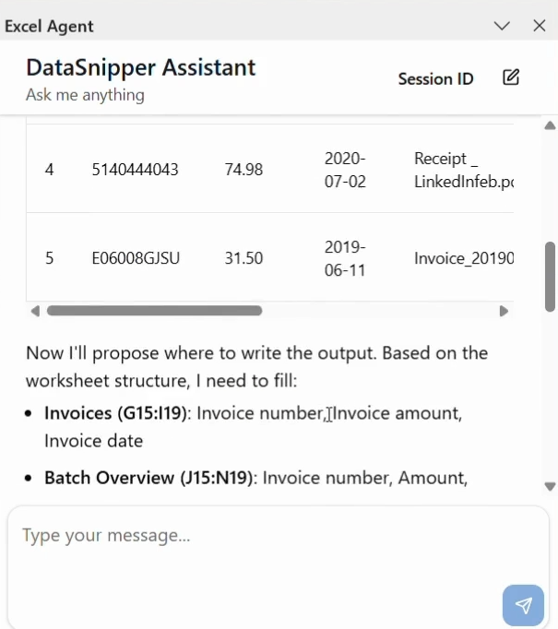Click the table horizontal scrollbar thumb
Image resolution: width=558 pixels, height=629 pixels.
coord(154,311)
